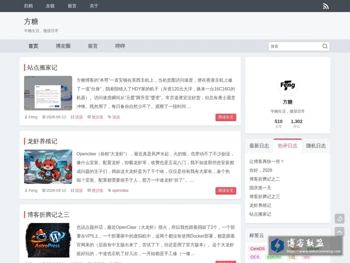
Task: Open 留言 in the top dark bar
Action: click(72, 6)
